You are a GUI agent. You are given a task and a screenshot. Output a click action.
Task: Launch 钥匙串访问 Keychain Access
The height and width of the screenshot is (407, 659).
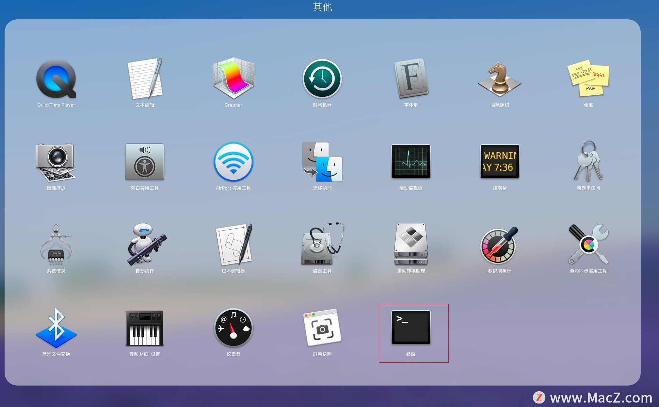[588, 162]
